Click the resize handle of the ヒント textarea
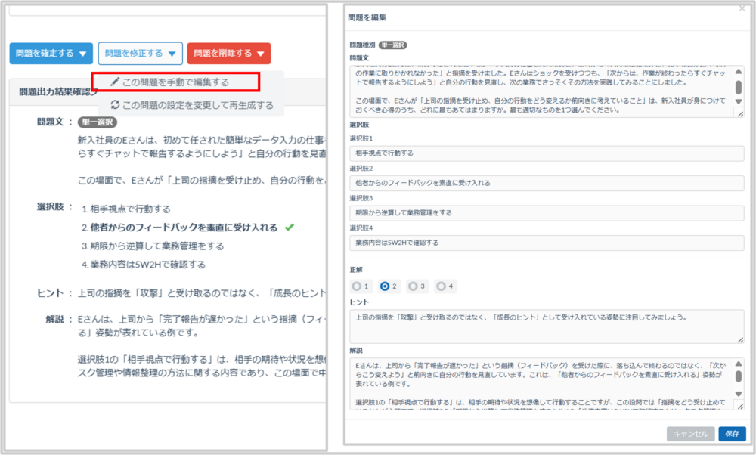756x455 pixels. coord(739,339)
